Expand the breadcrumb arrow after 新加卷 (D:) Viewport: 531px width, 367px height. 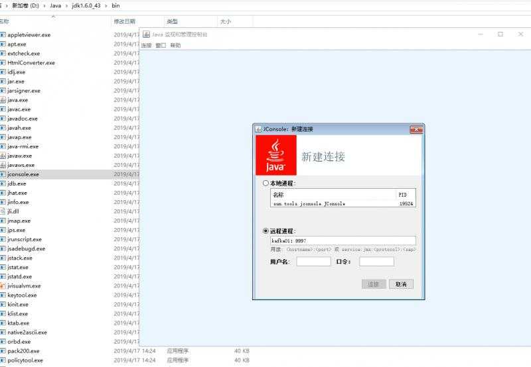click(44, 6)
